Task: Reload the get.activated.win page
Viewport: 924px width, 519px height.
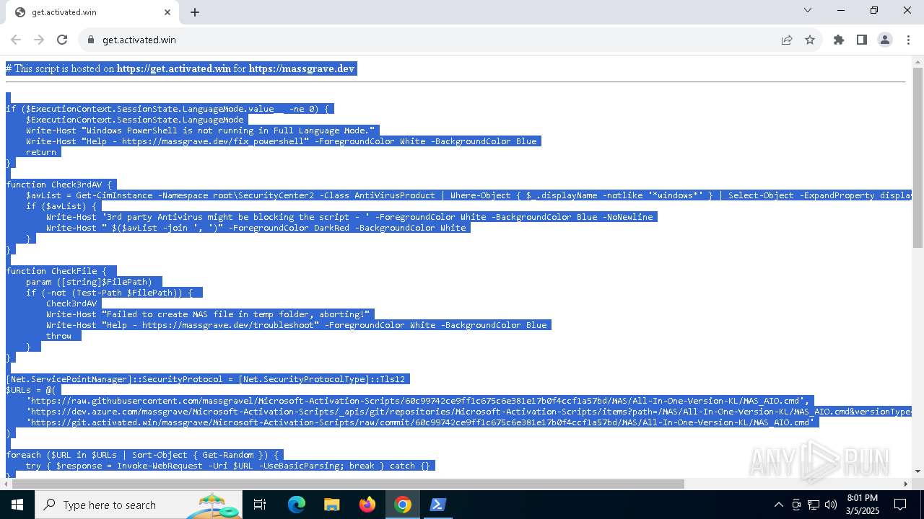Action: point(62,40)
